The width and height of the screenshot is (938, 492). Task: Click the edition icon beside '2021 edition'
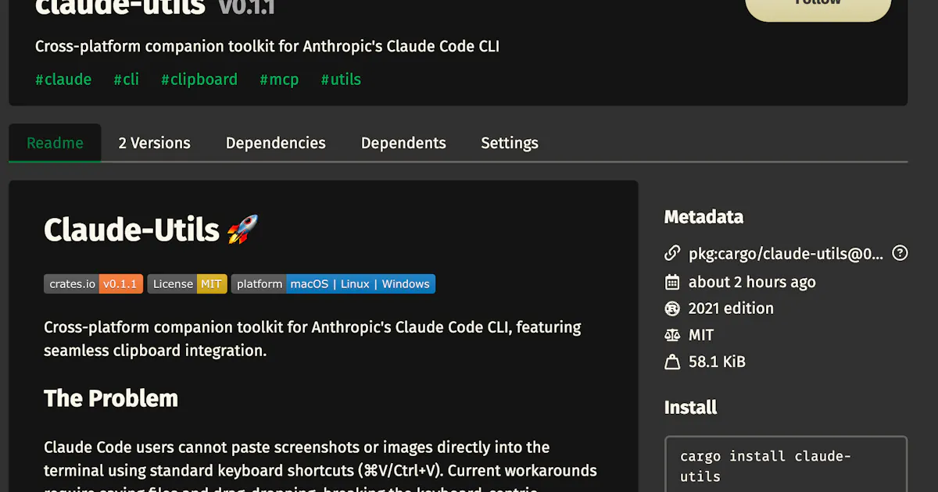pyautogui.click(x=672, y=308)
